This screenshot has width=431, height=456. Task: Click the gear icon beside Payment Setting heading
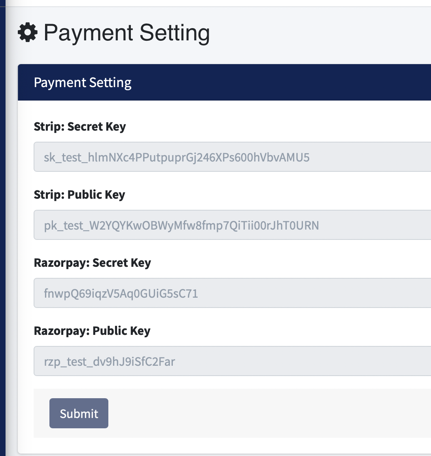[x=28, y=32]
